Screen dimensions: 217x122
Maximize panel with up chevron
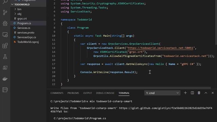(206, 93)
